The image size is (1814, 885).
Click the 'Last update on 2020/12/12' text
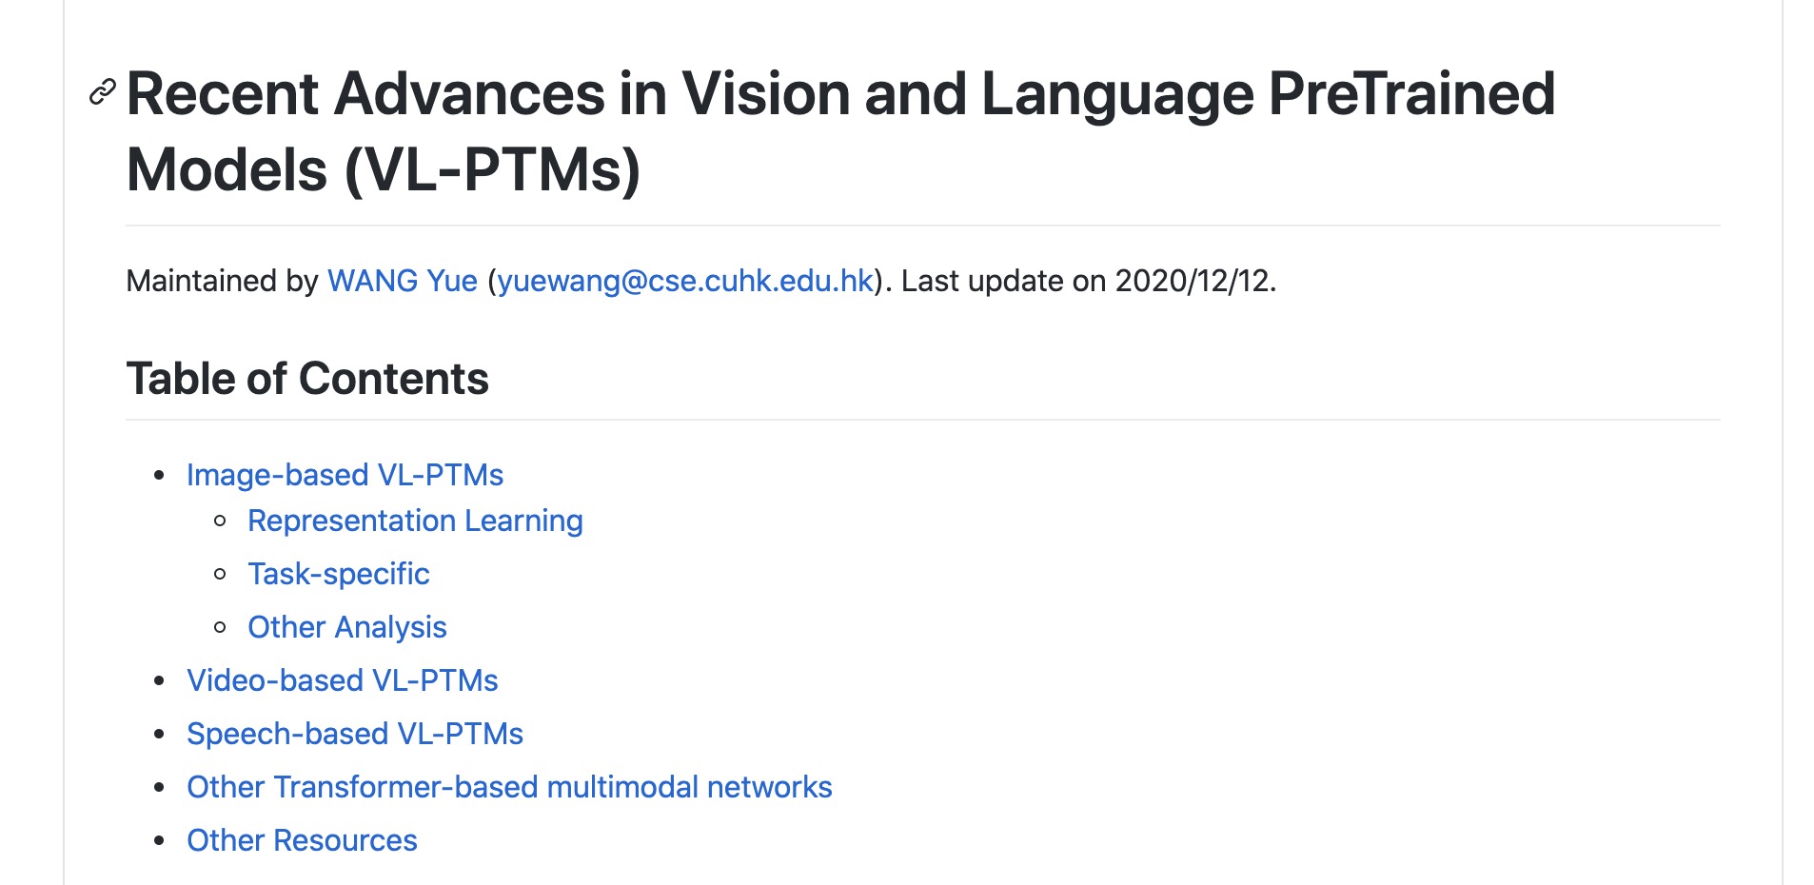pyautogui.click(x=1088, y=281)
